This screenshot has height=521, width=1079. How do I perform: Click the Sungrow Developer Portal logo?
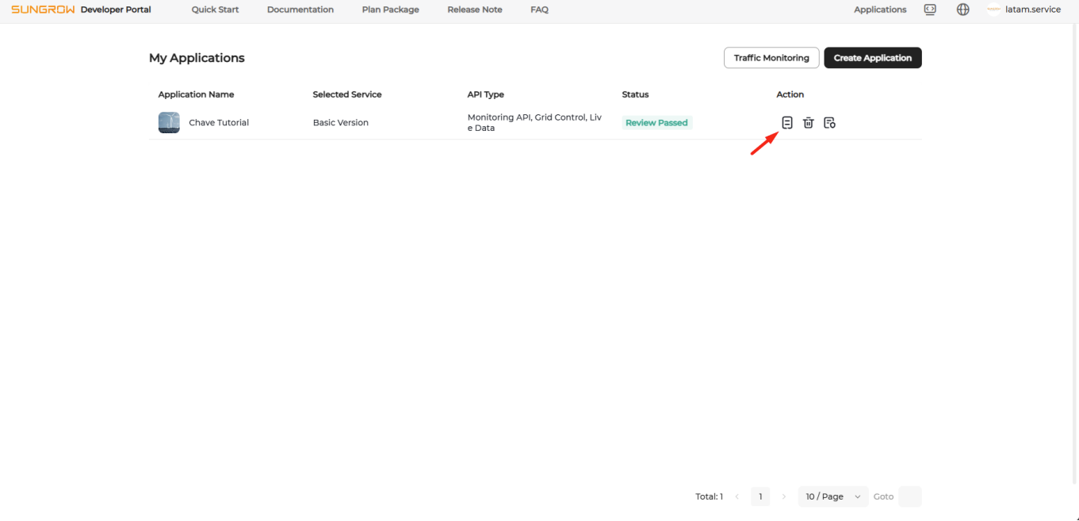81,10
